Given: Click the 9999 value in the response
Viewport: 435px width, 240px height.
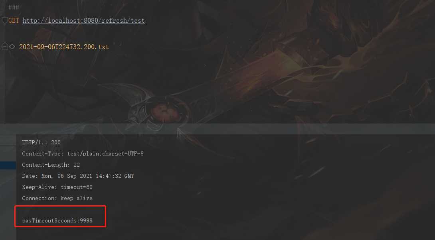Looking at the screenshot, I should 86,220.
